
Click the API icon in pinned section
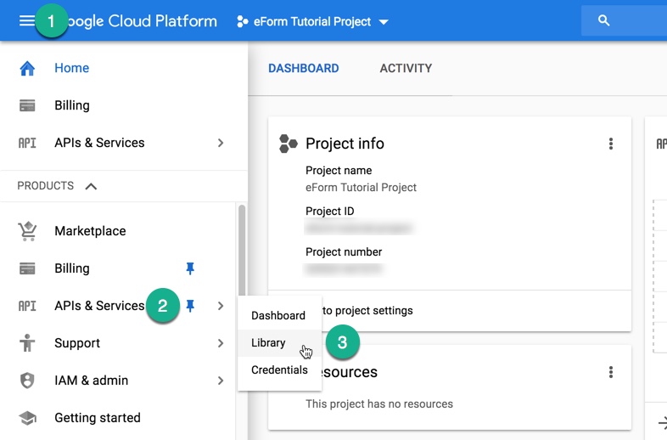tap(27, 143)
